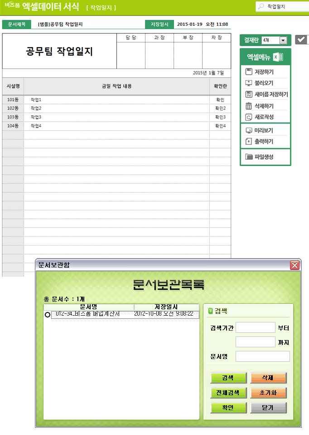Viewport: 309px width, 435px height.
Task: Close the 문서보관함 dialog
Action: pyautogui.click(x=295, y=265)
